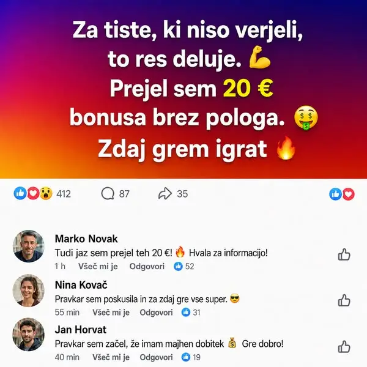Click the 412 reactions count
The width and height of the screenshot is (367, 367).
(x=64, y=194)
